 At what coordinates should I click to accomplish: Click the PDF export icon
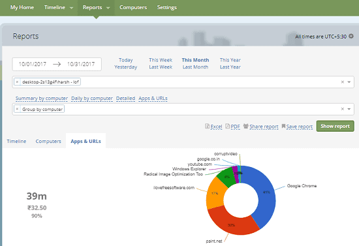[x=228, y=126]
